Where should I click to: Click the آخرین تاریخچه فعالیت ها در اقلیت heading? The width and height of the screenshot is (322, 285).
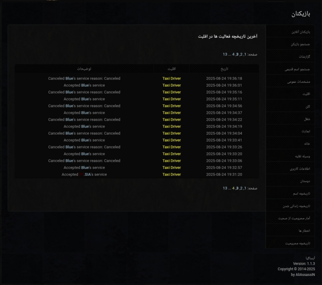point(227,36)
